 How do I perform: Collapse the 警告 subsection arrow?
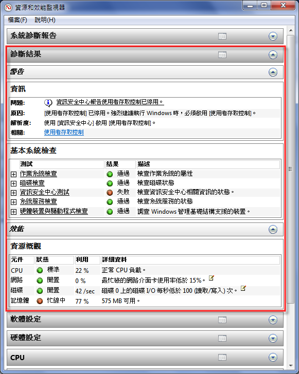273,72
